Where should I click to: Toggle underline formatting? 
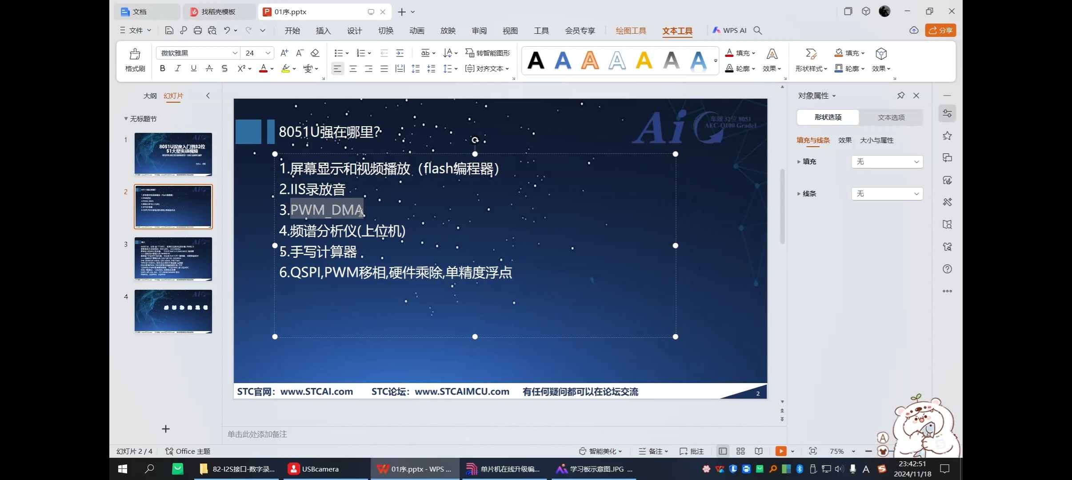[x=193, y=68]
